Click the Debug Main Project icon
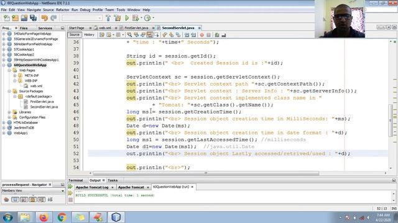 pyautogui.click(x=136, y=18)
